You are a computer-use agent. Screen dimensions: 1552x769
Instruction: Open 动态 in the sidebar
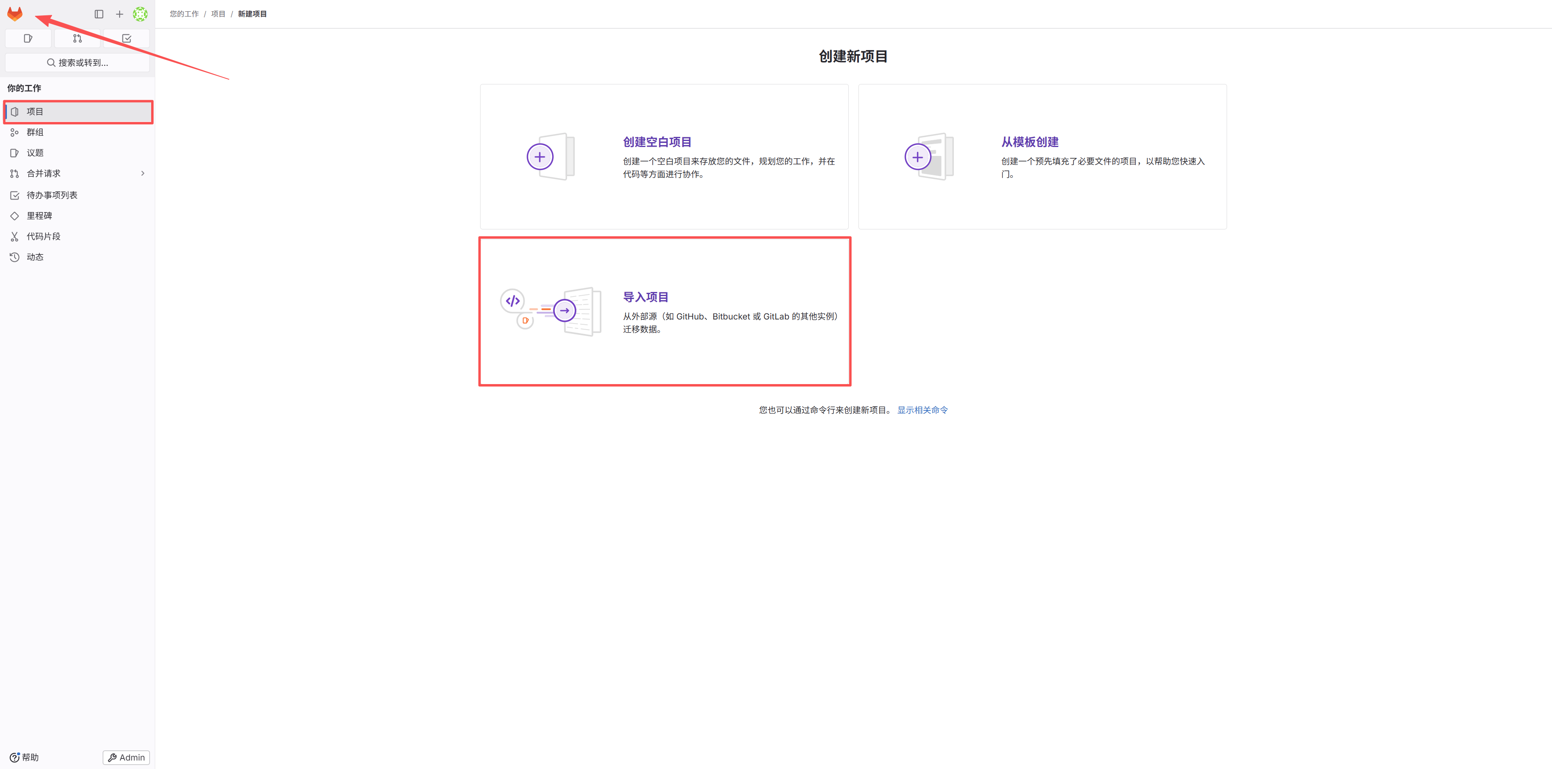77,257
